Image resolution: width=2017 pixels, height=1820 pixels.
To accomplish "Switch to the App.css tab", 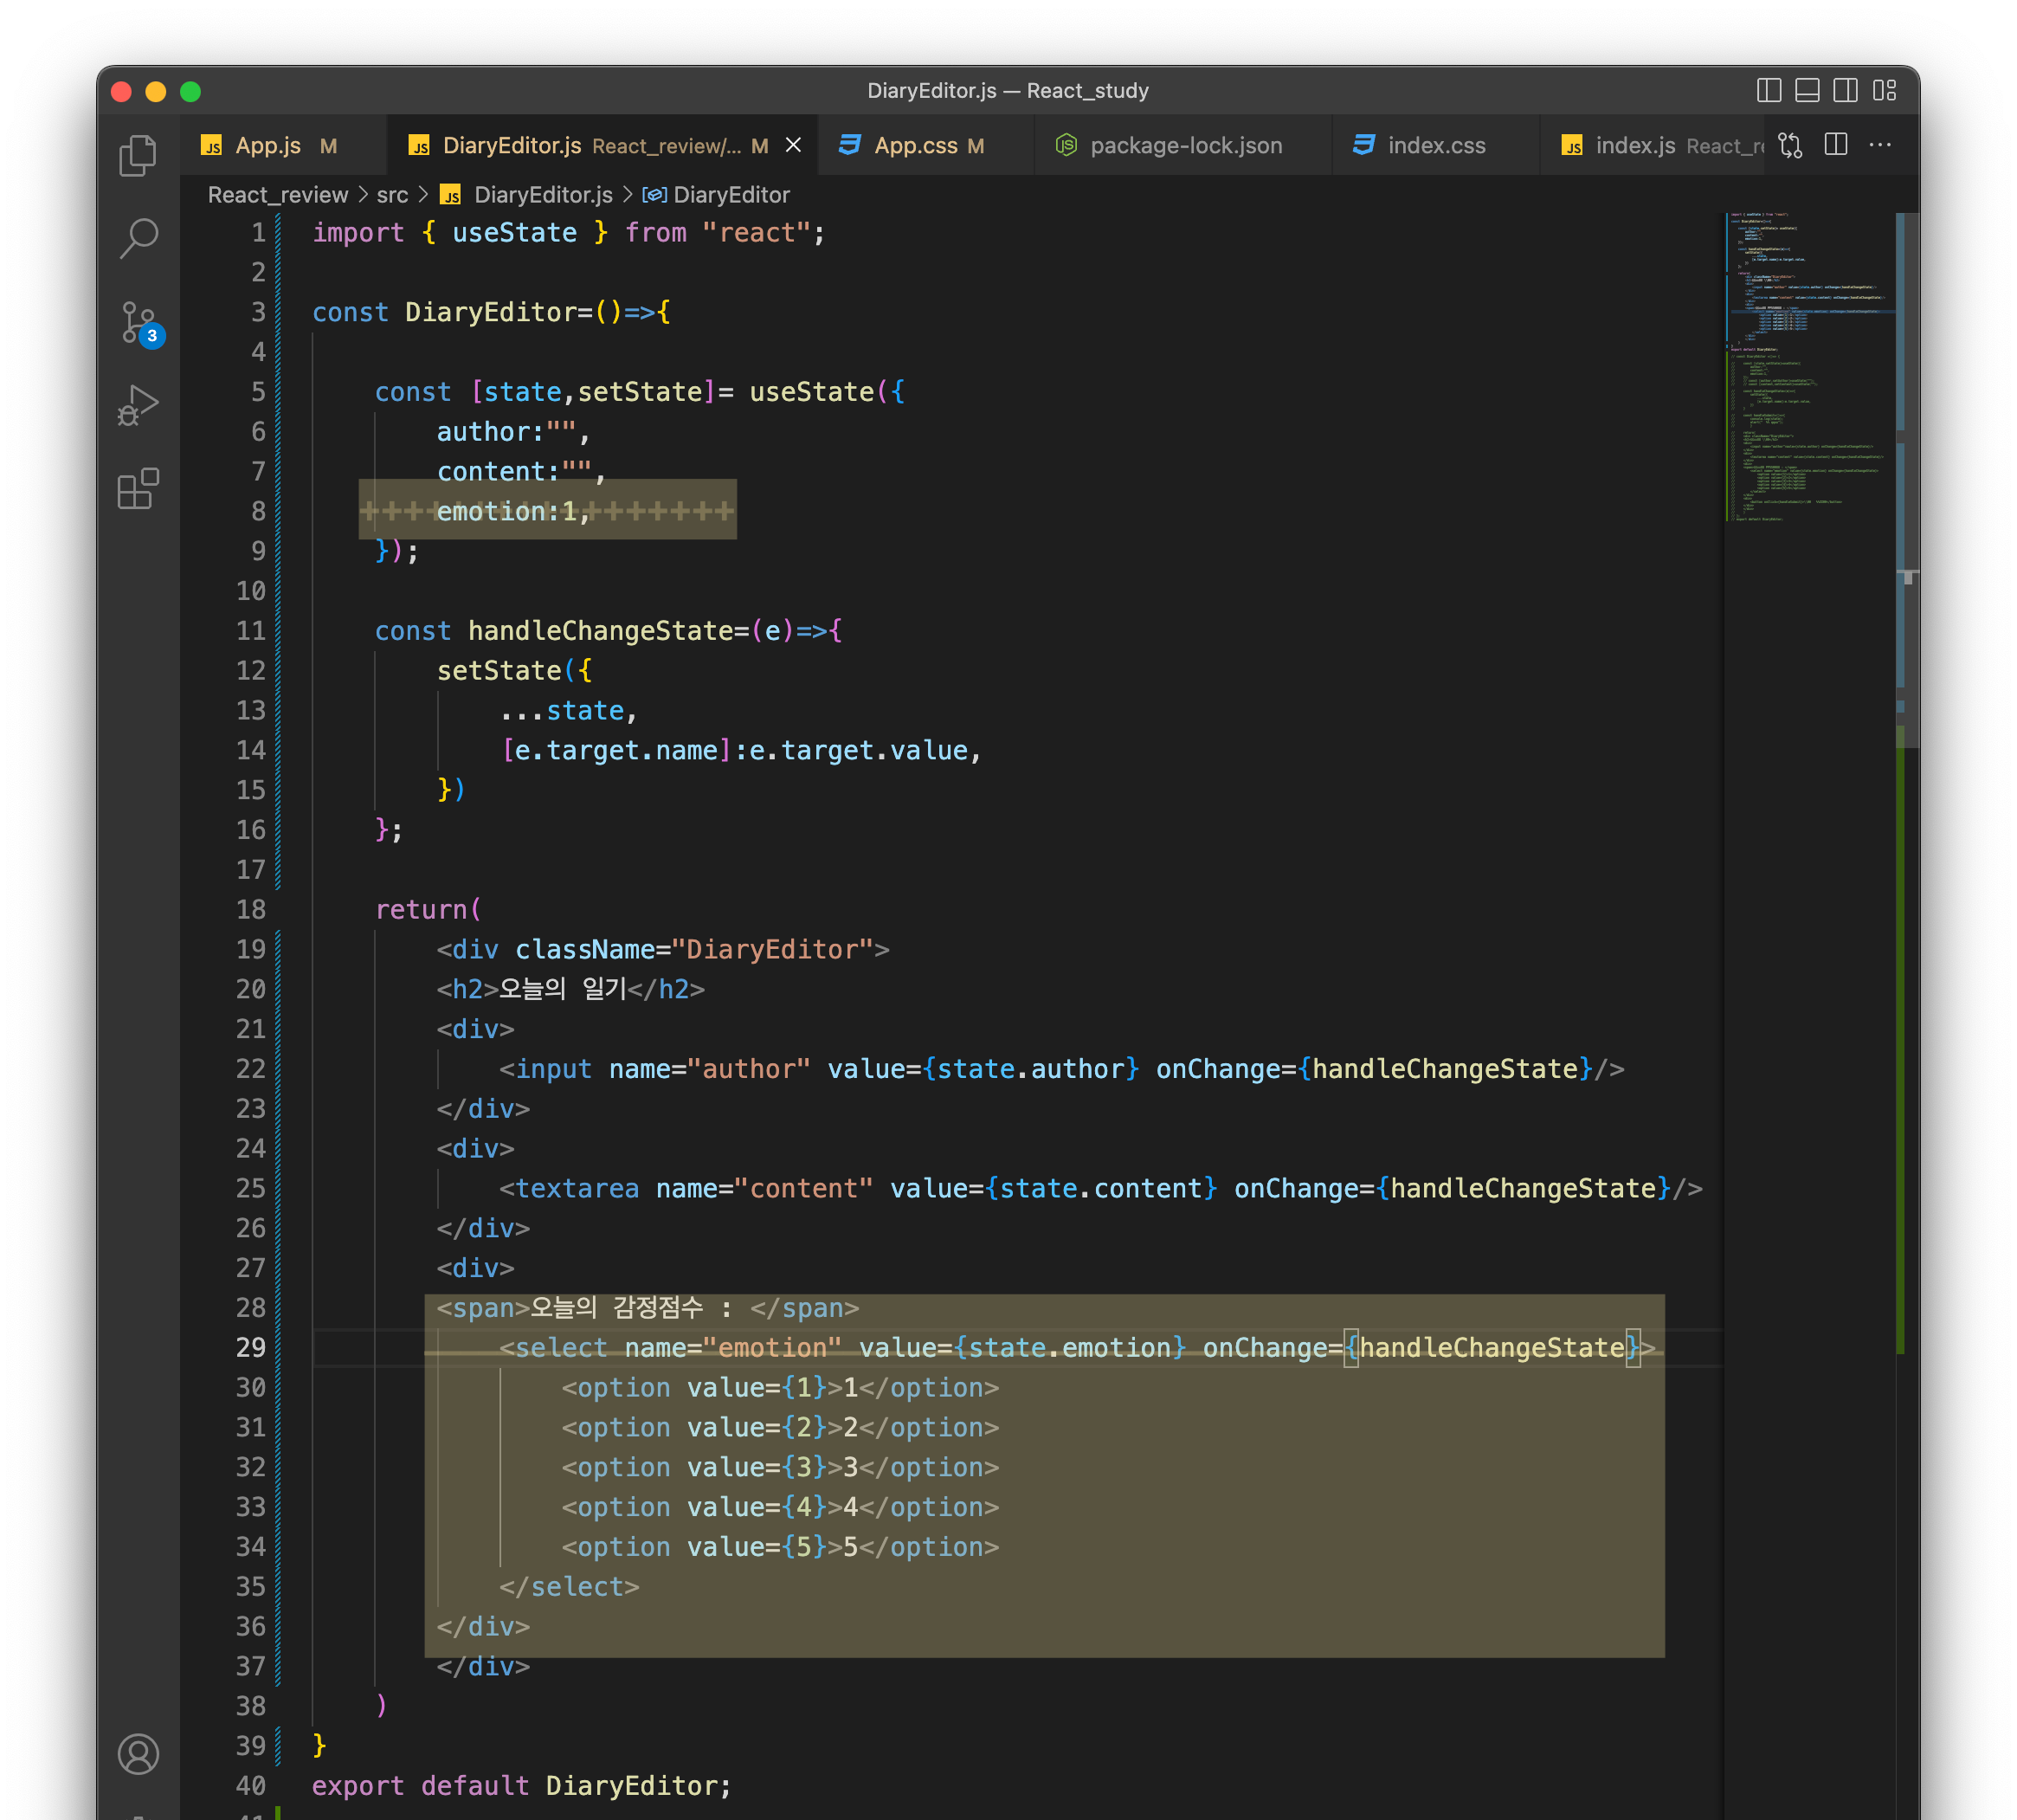I will click(915, 146).
